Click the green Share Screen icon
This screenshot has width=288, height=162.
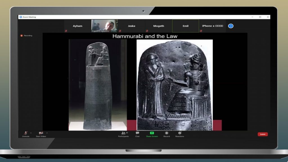[152, 133]
